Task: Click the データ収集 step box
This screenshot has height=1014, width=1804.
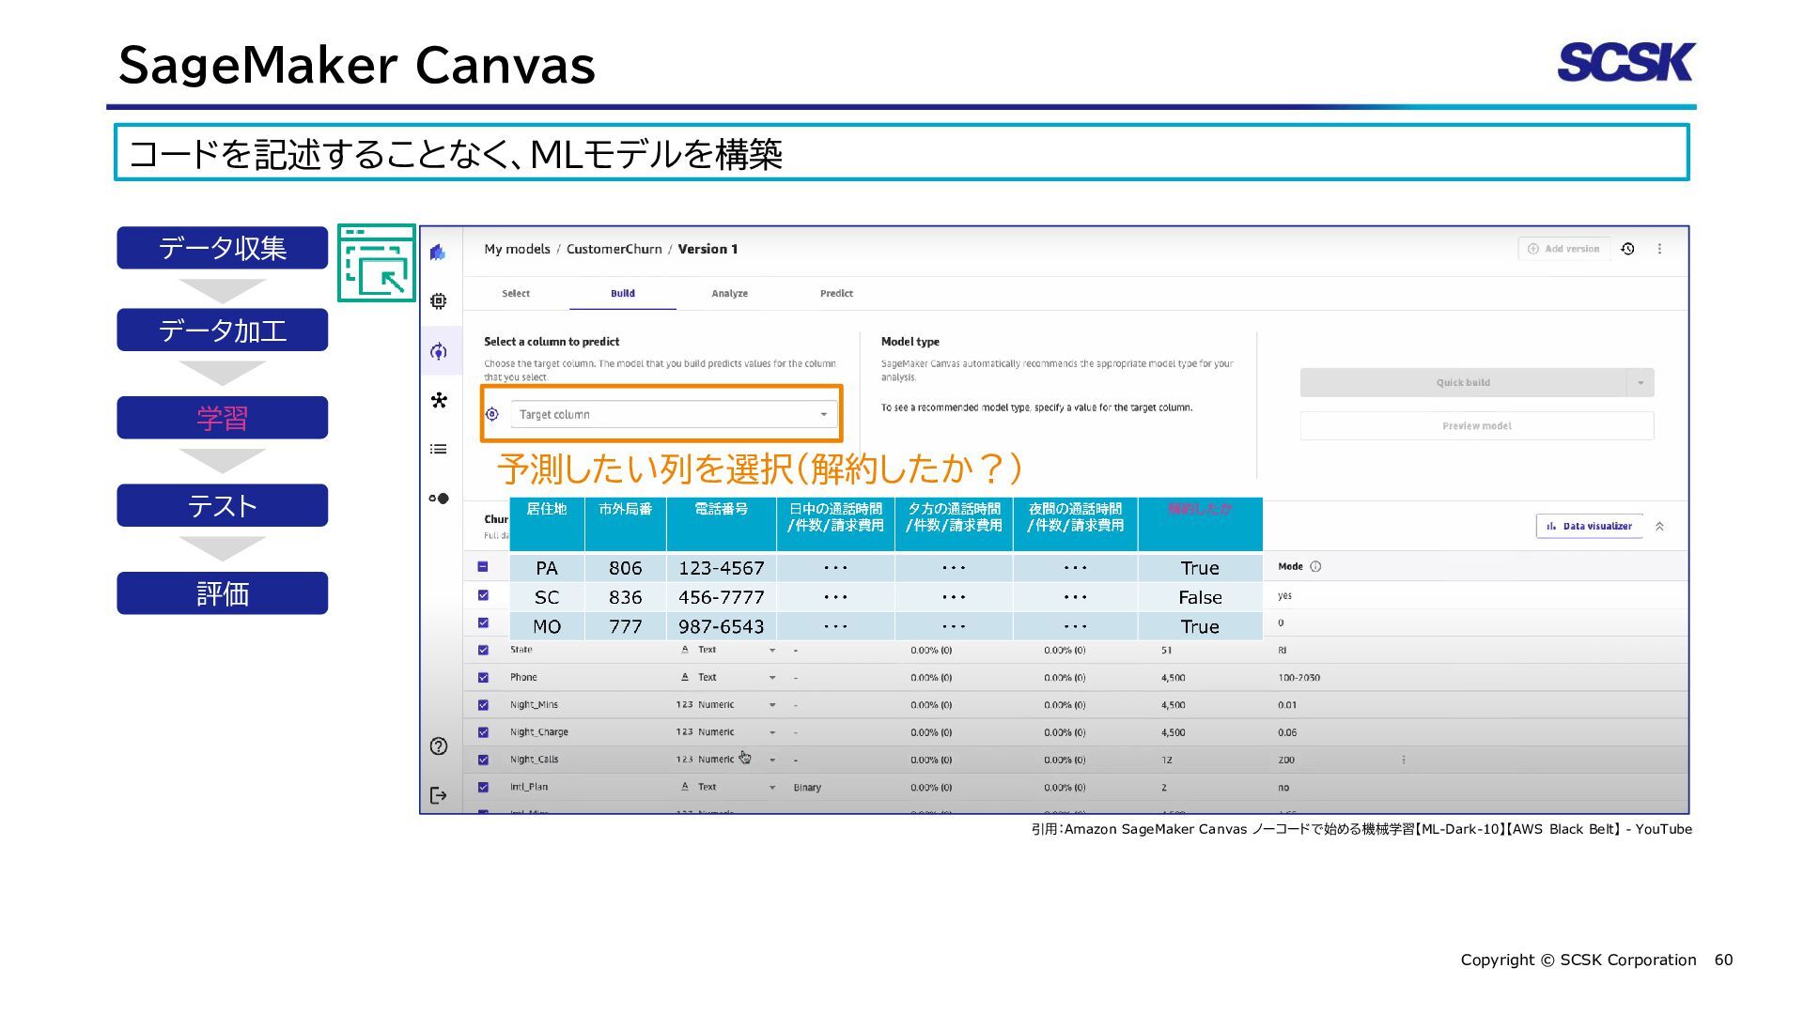Action: pos(223,248)
